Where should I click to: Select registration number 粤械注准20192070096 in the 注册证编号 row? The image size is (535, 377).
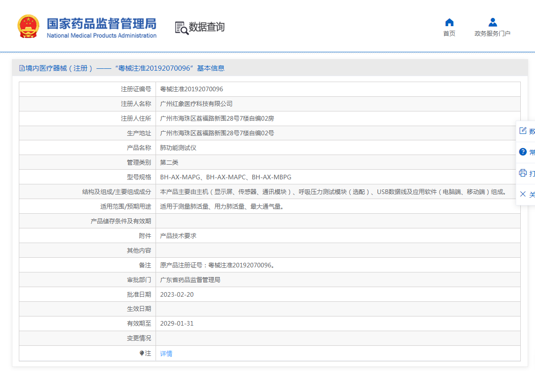click(x=191, y=89)
